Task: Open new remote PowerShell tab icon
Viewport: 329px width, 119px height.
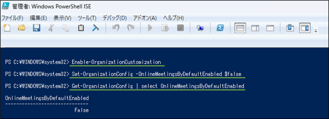Action: point(200,28)
